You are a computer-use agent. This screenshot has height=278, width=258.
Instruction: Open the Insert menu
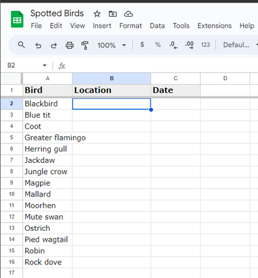[x=102, y=26]
